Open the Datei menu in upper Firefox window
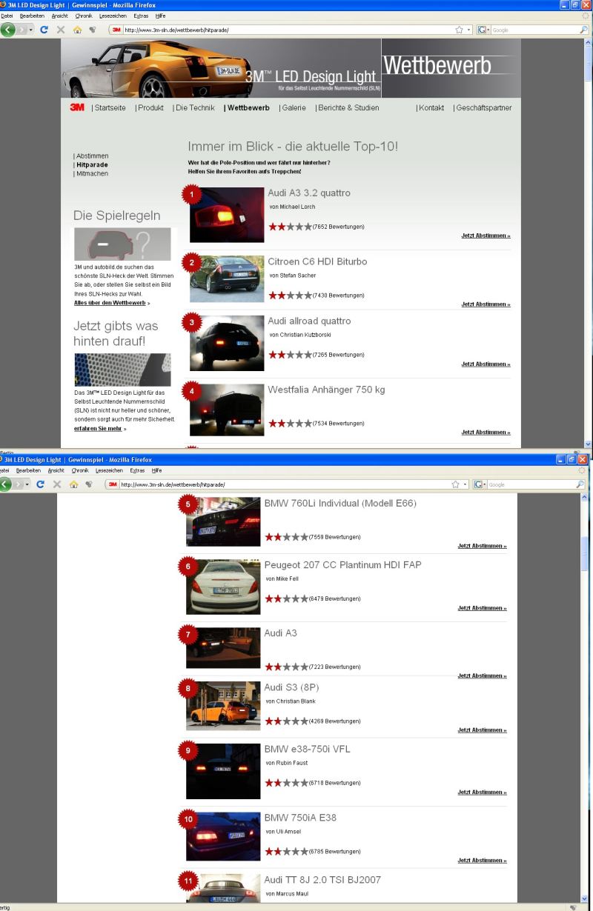This screenshot has height=911, width=593. [5, 16]
